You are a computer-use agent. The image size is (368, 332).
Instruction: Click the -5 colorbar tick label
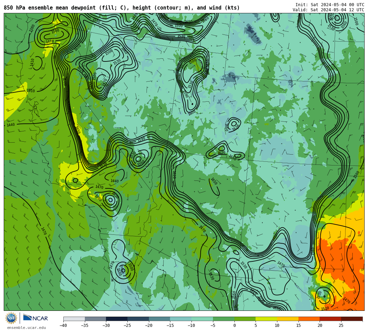tap(213, 326)
